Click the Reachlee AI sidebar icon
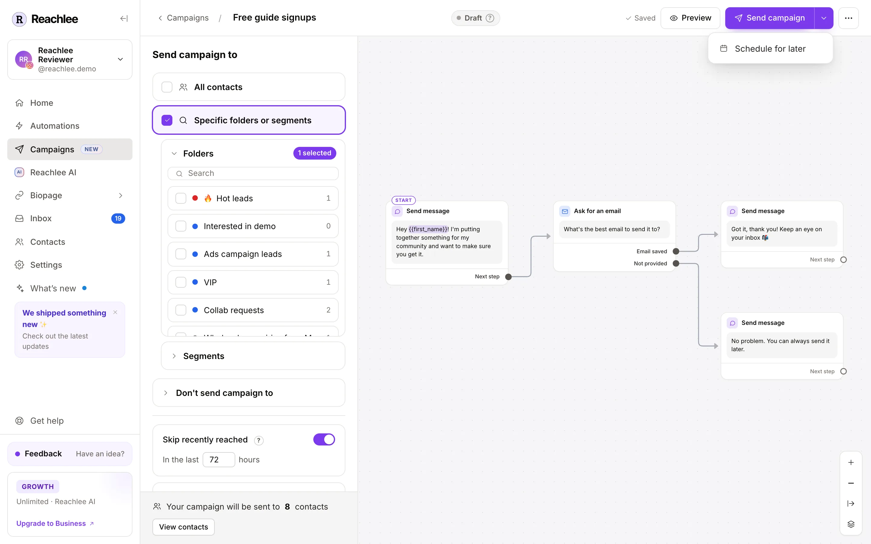Screen dimensions: 871x544 tap(19, 172)
